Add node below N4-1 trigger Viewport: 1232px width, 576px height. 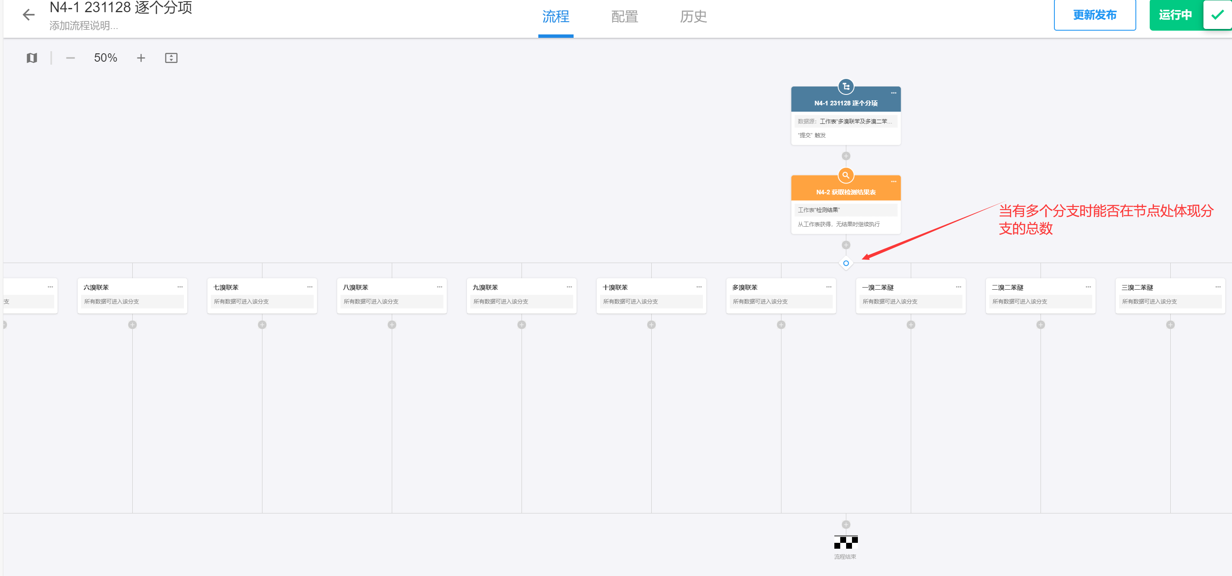click(846, 156)
